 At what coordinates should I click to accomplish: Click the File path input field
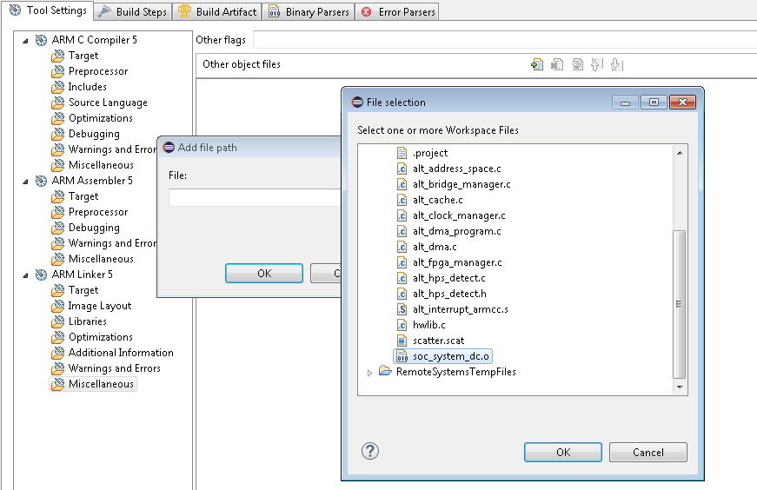tap(255, 198)
